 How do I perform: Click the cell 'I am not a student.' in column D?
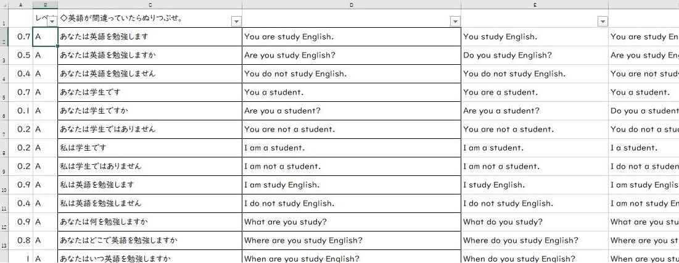click(x=351, y=167)
